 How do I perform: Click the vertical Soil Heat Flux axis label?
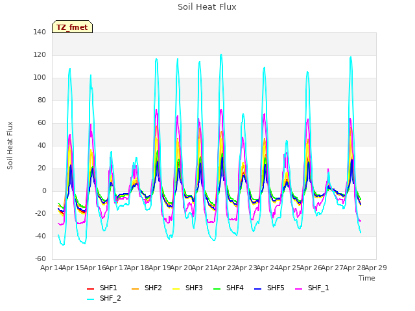pyautogui.click(x=10, y=146)
